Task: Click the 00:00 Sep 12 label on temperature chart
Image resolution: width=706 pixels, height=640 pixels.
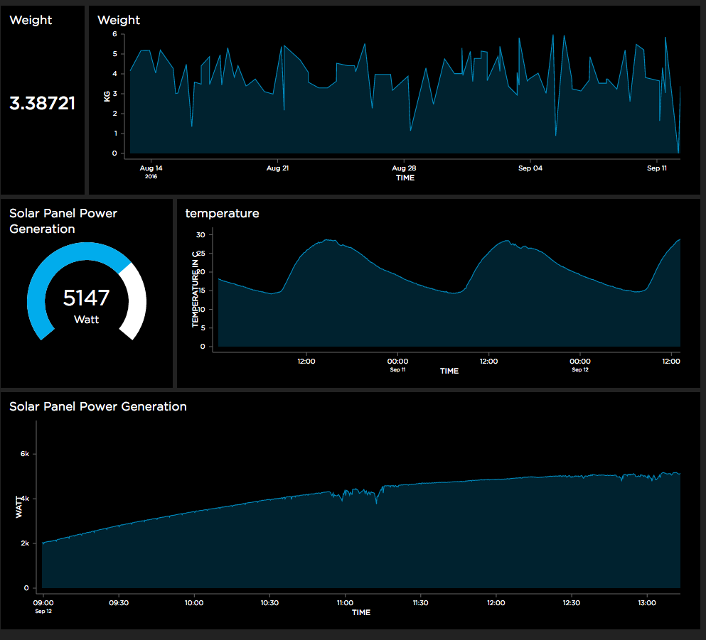Action: 580,365
